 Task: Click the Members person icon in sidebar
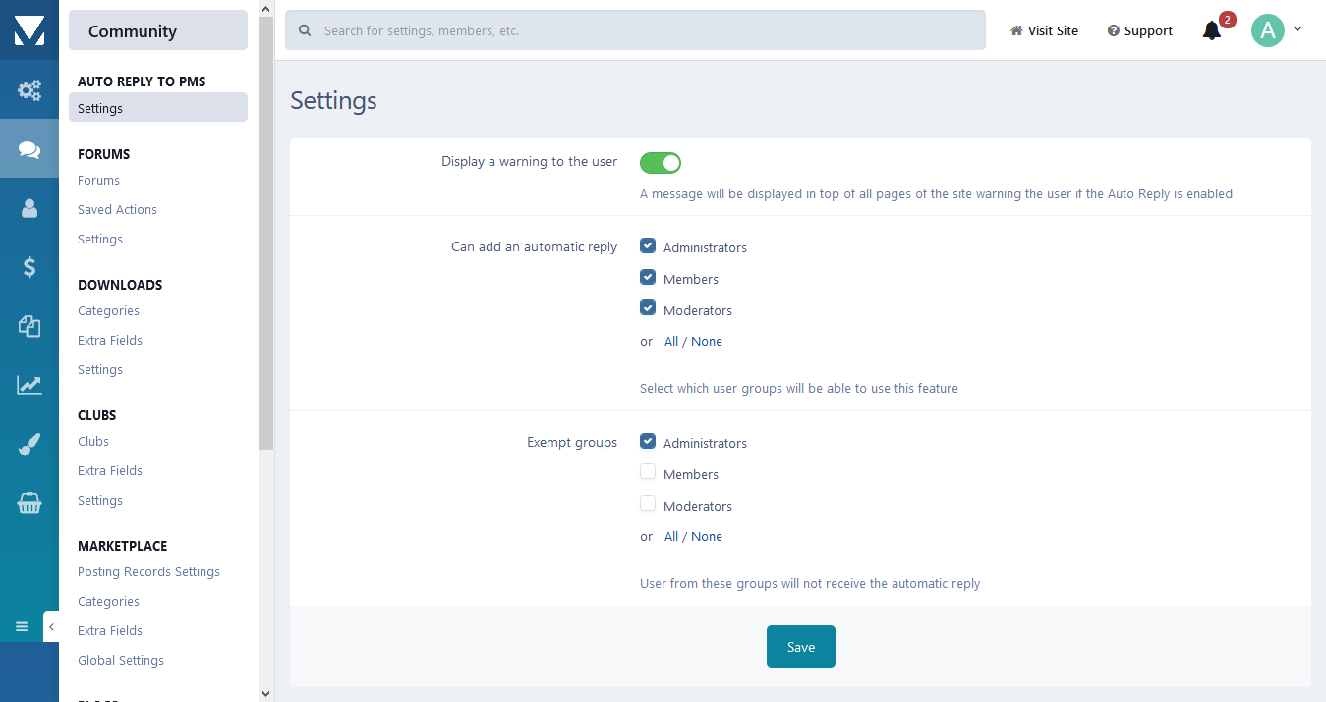pos(29,208)
